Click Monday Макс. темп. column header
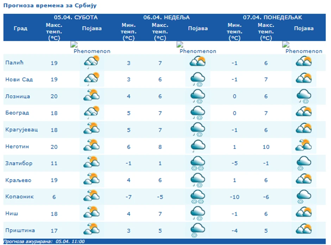The height and width of the screenshot is (245, 331). [x=266, y=31]
